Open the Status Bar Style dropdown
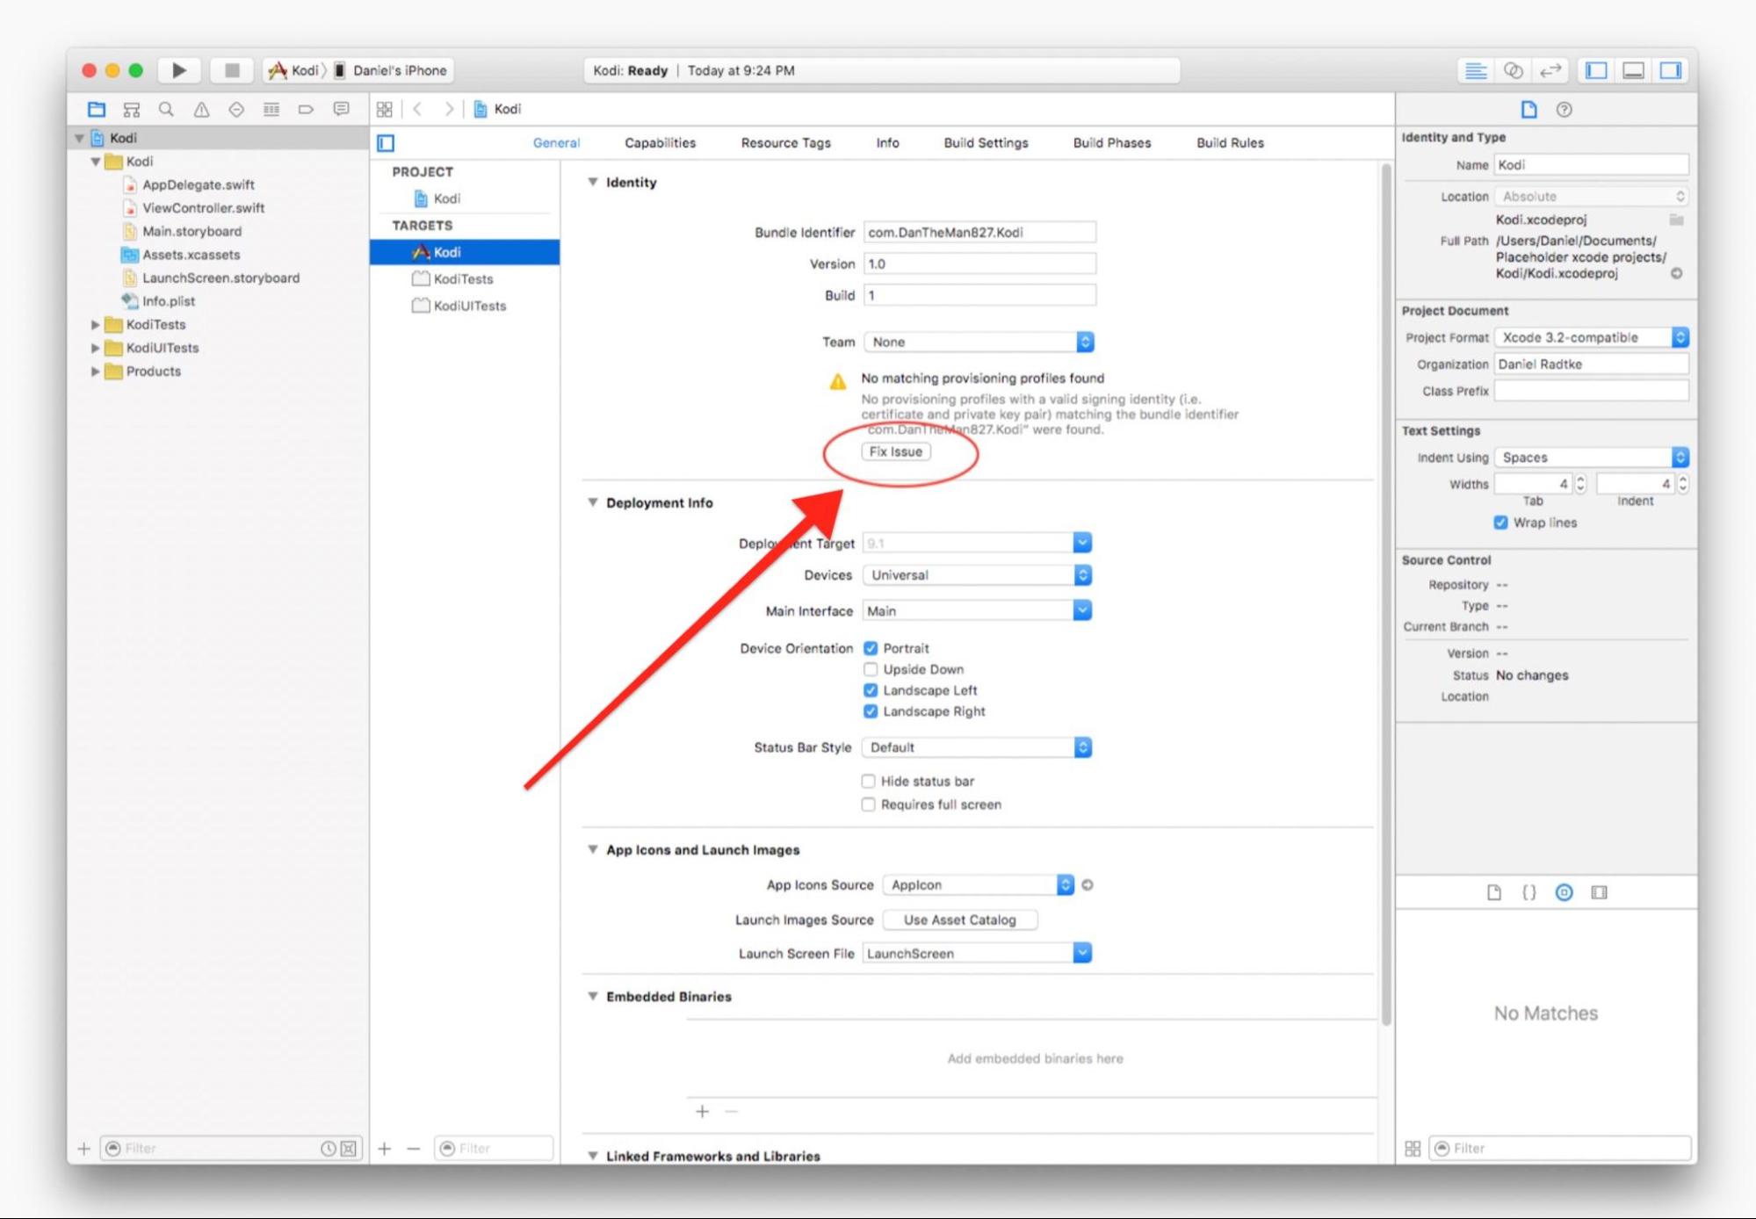Viewport: 1756px width, 1219px height. tap(977, 747)
